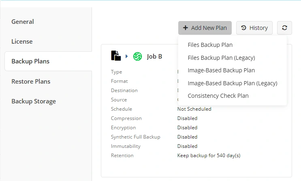Choose Image-Based Backup Plan (Legacy)
The image size is (301, 181).
click(x=233, y=83)
